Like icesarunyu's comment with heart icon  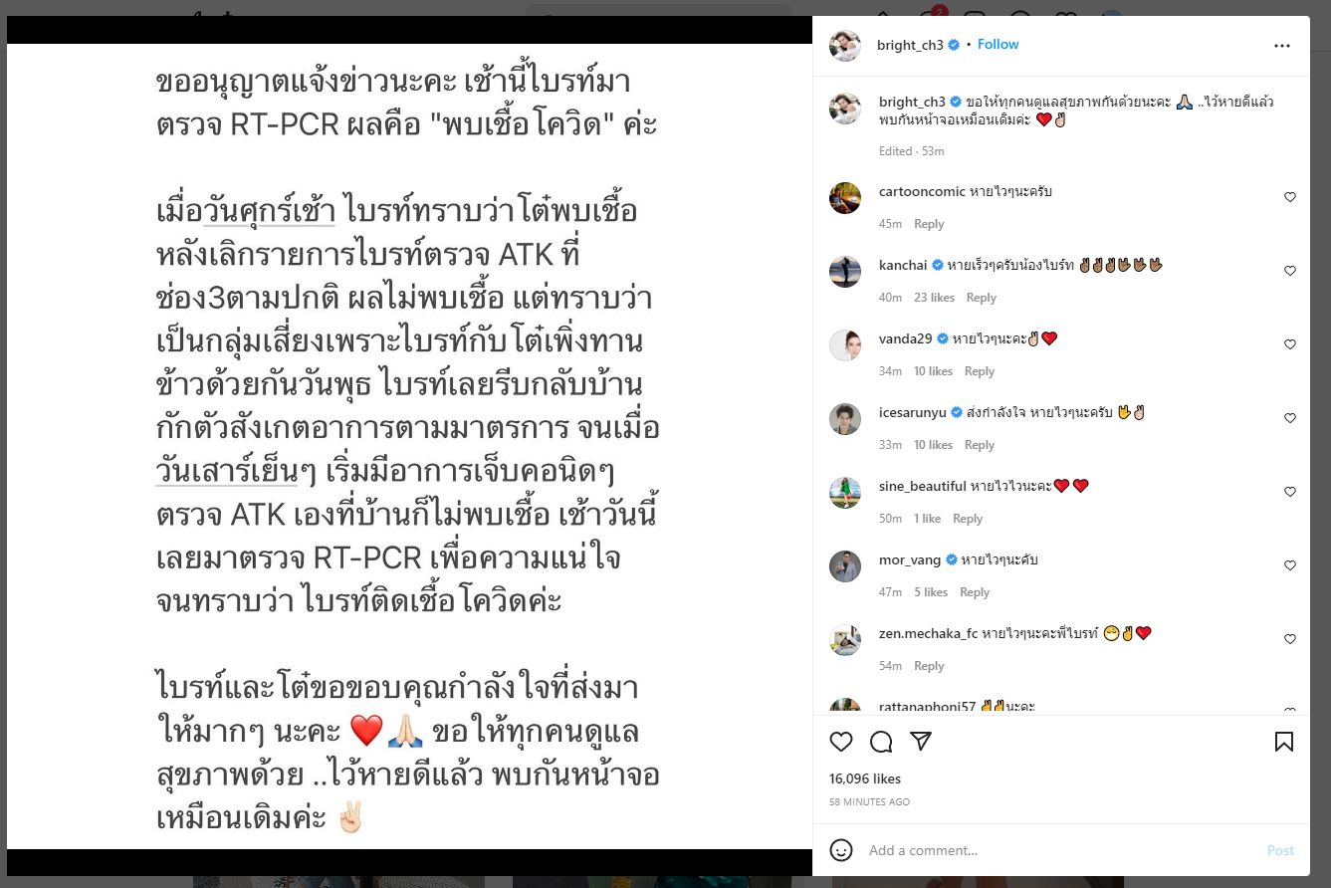[x=1290, y=418]
